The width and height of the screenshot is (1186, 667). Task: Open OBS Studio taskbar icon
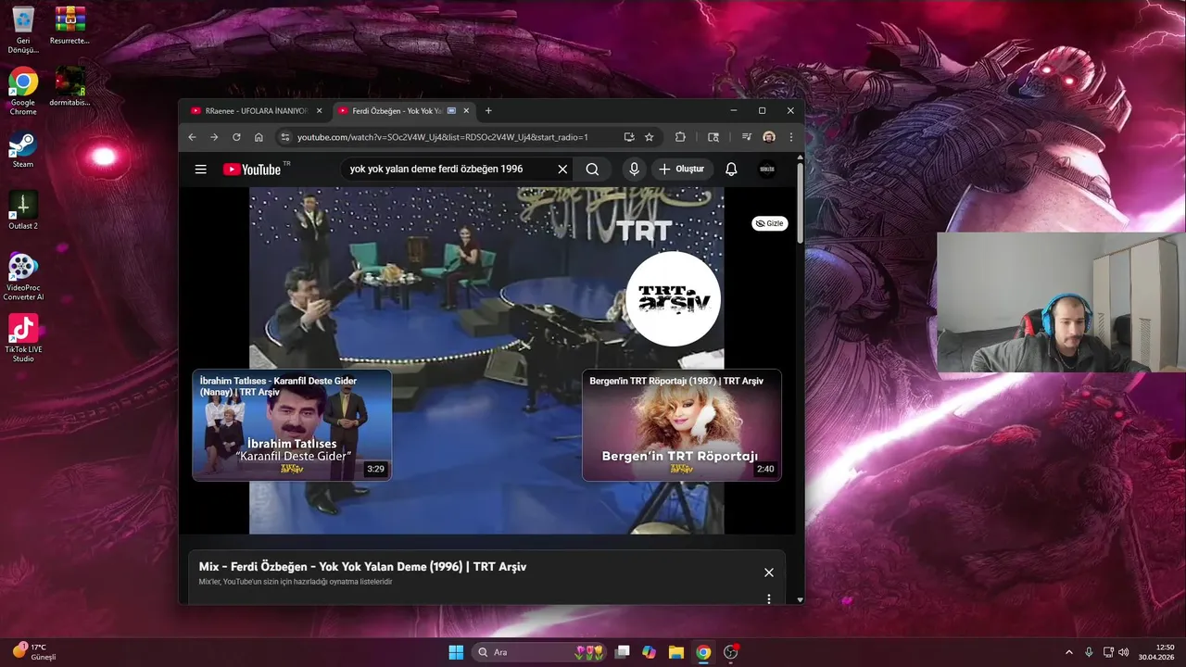coord(730,652)
